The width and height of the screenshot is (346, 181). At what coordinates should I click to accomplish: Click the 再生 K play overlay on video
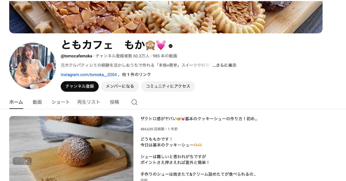click(22, 161)
